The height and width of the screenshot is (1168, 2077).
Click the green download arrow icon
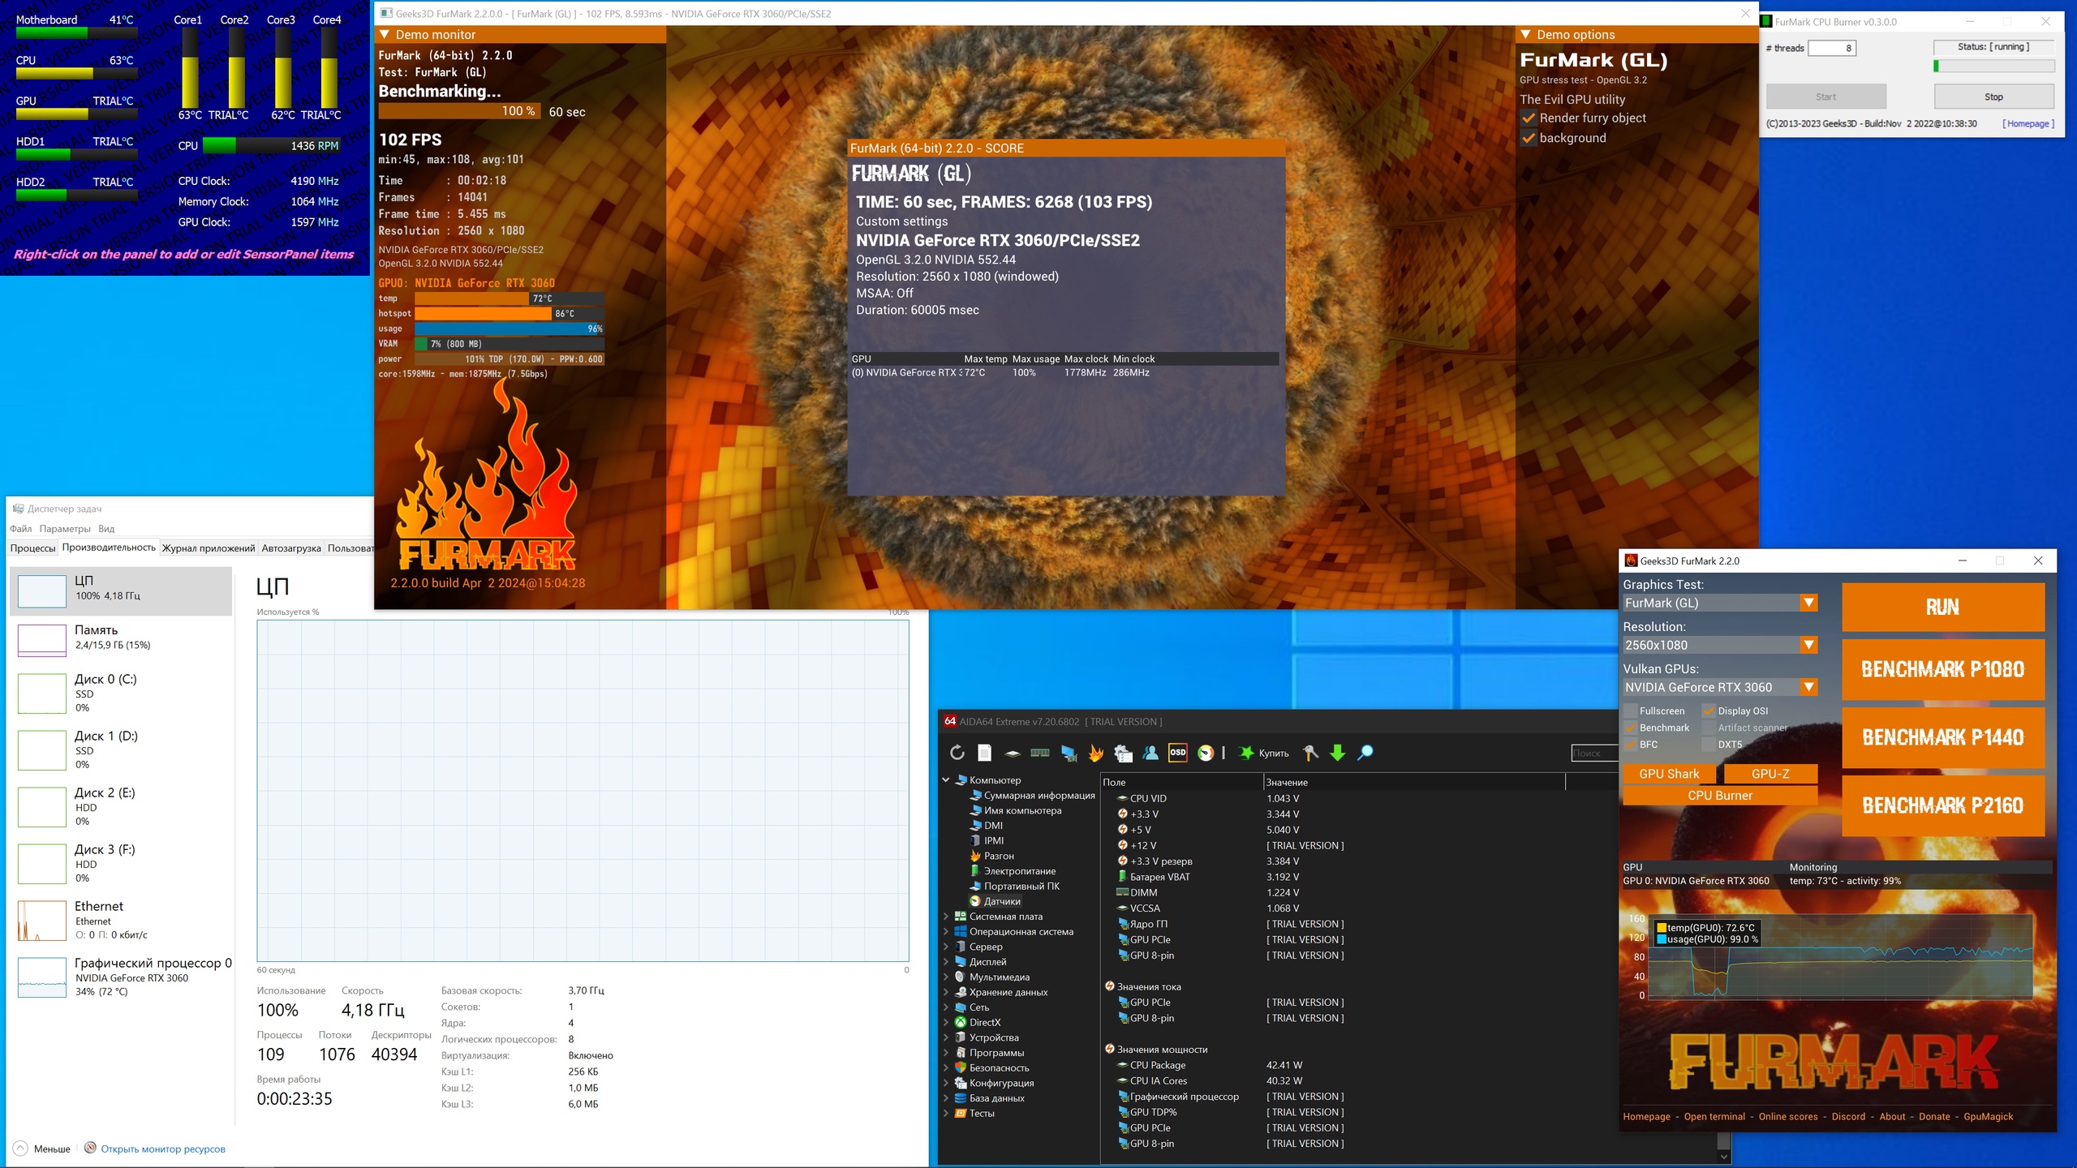(x=1338, y=753)
